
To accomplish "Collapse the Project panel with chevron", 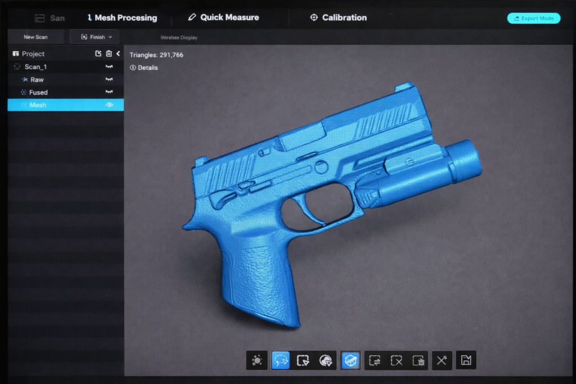I will [118, 54].
